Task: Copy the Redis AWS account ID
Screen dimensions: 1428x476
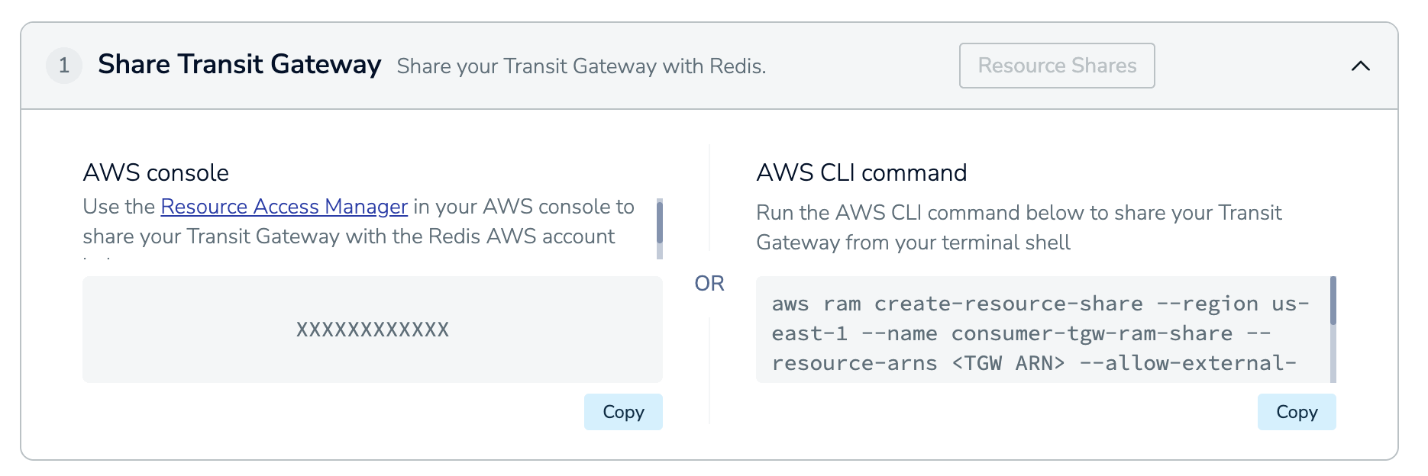Action: click(x=622, y=412)
